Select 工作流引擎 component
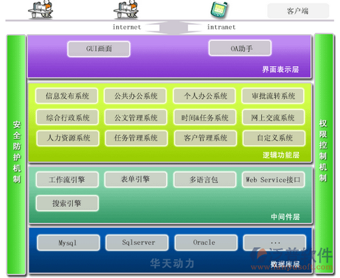340x278 pixels. 67,179
